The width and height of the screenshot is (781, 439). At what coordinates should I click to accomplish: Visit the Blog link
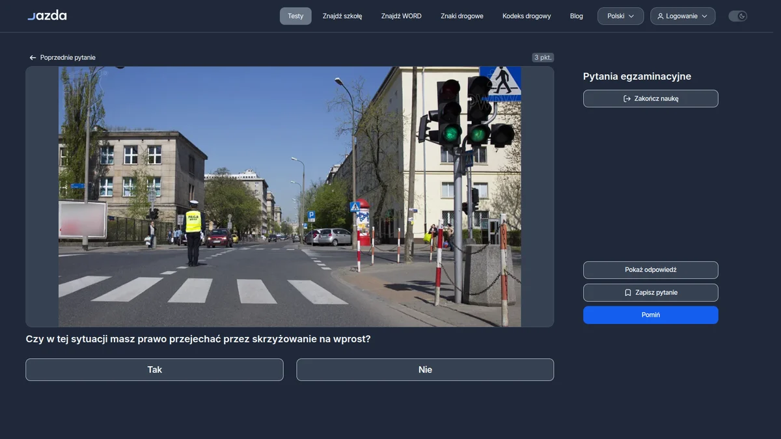577,16
